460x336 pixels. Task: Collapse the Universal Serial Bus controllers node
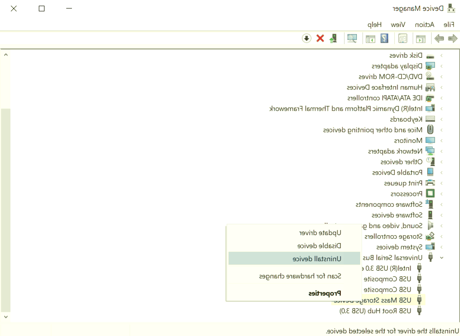(442, 258)
